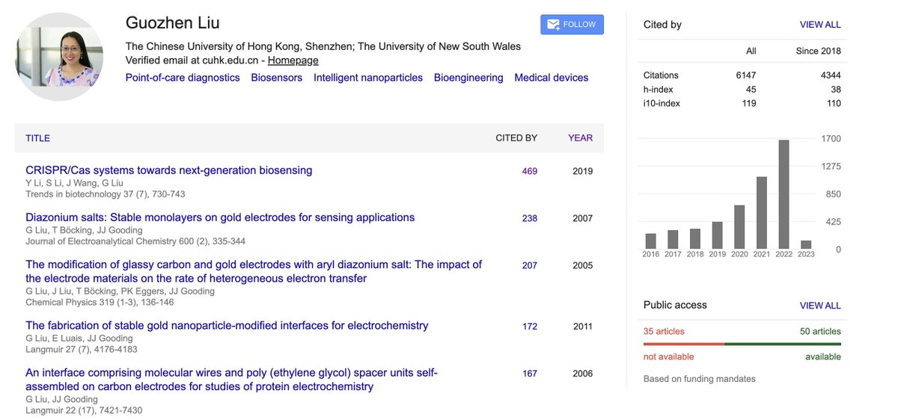Click the Verified email at cuhk.edu.cn text
The width and height of the screenshot is (898, 420).
[x=192, y=61]
